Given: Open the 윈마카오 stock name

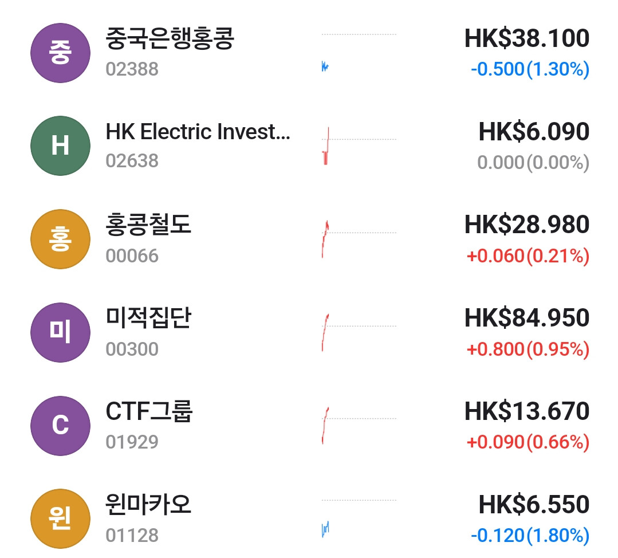Looking at the screenshot, I should pos(148,505).
